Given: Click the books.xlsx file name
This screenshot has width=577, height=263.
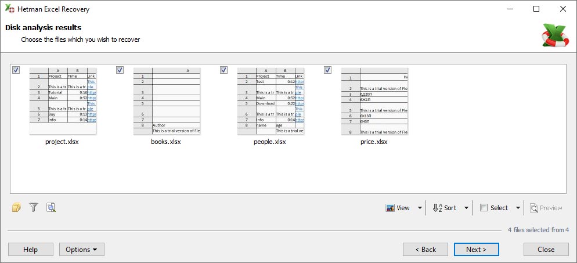Looking at the screenshot, I should click(x=166, y=142).
